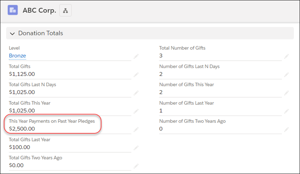The image size is (300, 174).
Task: Select the $100.00 Total Gifts Last Year value
Action: pyautogui.click(x=19, y=147)
